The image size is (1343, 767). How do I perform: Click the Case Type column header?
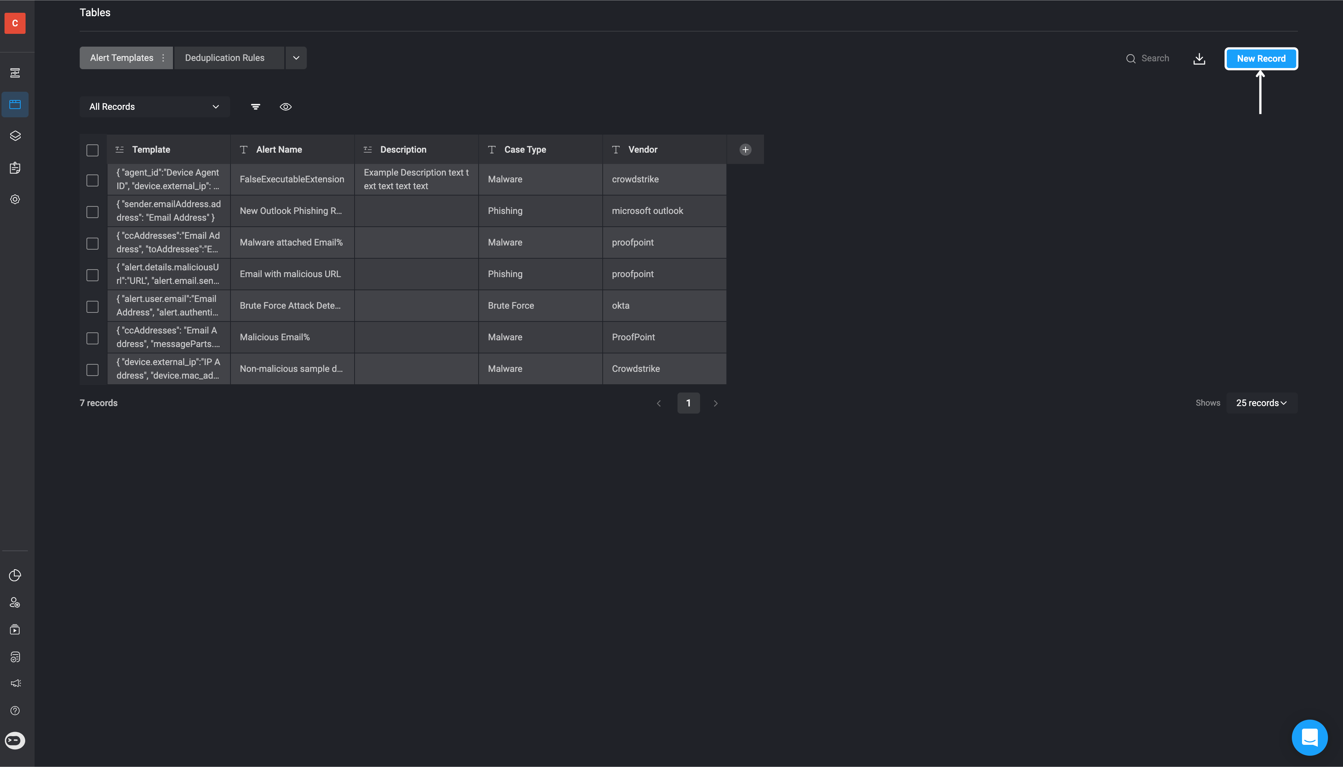(541, 150)
